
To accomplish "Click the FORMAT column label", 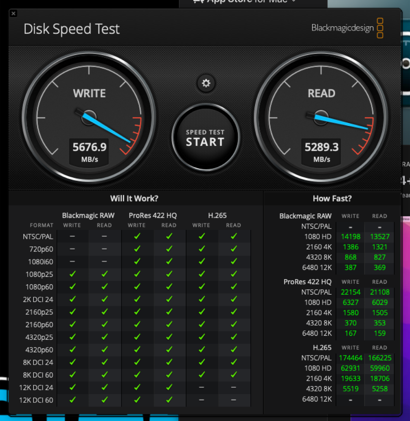I will point(41,225).
